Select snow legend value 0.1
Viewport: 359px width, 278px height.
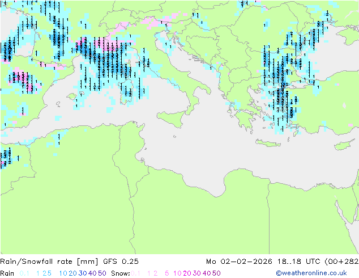coord(135,273)
